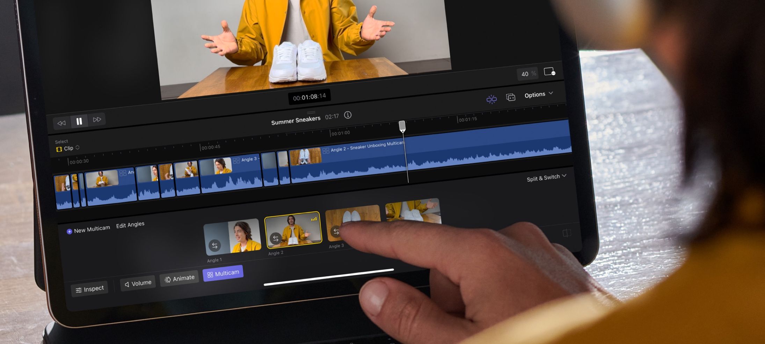The image size is (765, 344).
Task: Click the timeline playhead handle
Action: pyautogui.click(x=402, y=126)
